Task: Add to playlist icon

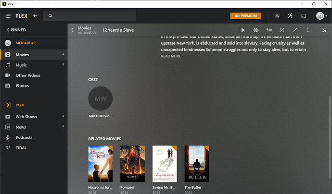Action: 269,30
